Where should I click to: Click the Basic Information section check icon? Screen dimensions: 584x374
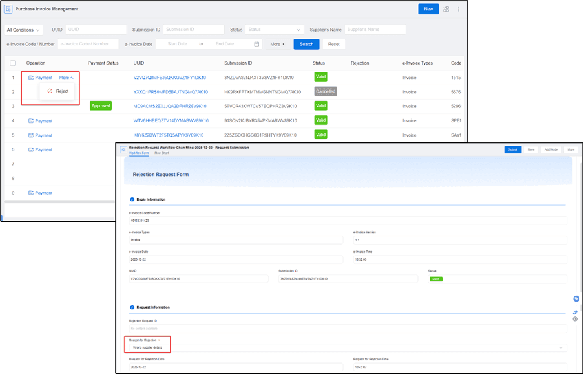click(132, 199)
